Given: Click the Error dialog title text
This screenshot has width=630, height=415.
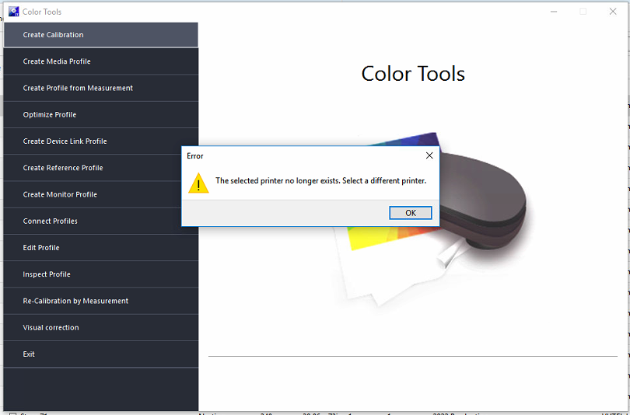Looking at the screenshot, I should (195, 156).
